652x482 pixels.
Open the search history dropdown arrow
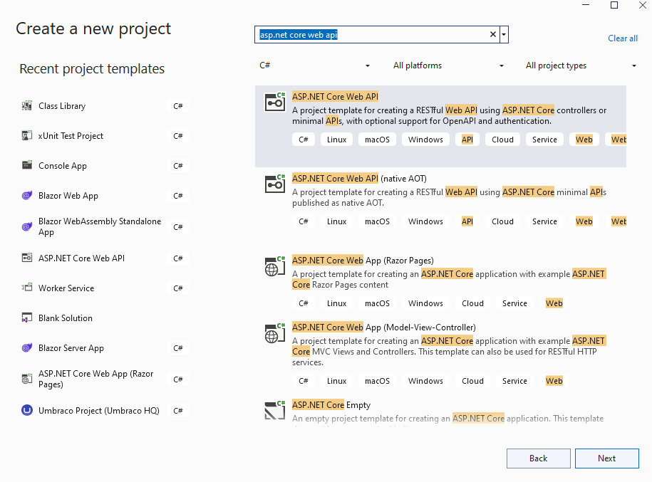pos(504,34)
